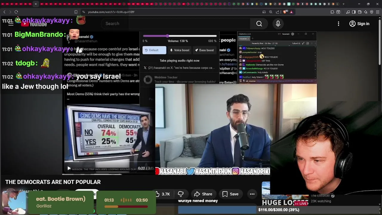This screenshot has width=382, height=215.
Task: Toggle browser sidebar panel icon
Action: tap(354, 12)
